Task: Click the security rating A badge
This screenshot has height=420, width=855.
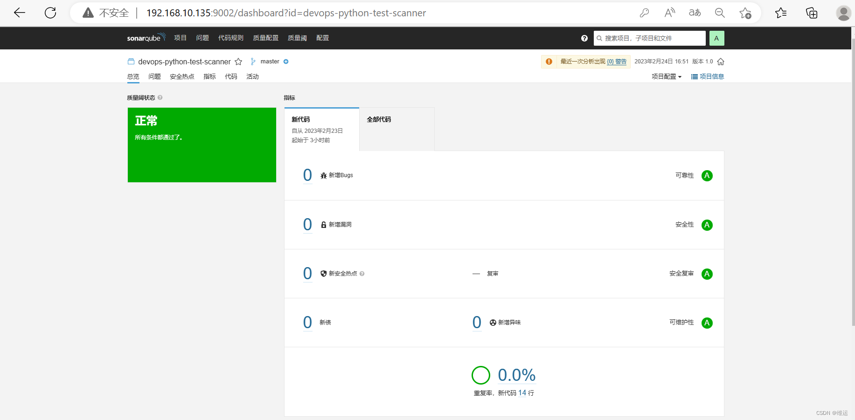Action: 707,225
